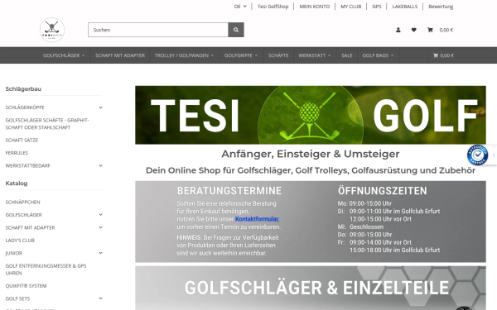
Task: Select SCHÄFTE in the nav bar
Action: coord(278,55)
